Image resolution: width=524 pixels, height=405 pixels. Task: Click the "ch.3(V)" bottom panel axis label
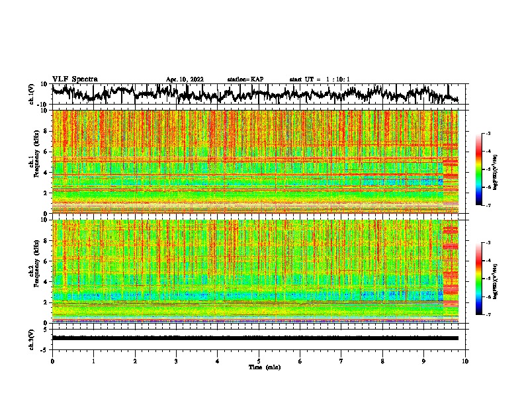point(32,339)
